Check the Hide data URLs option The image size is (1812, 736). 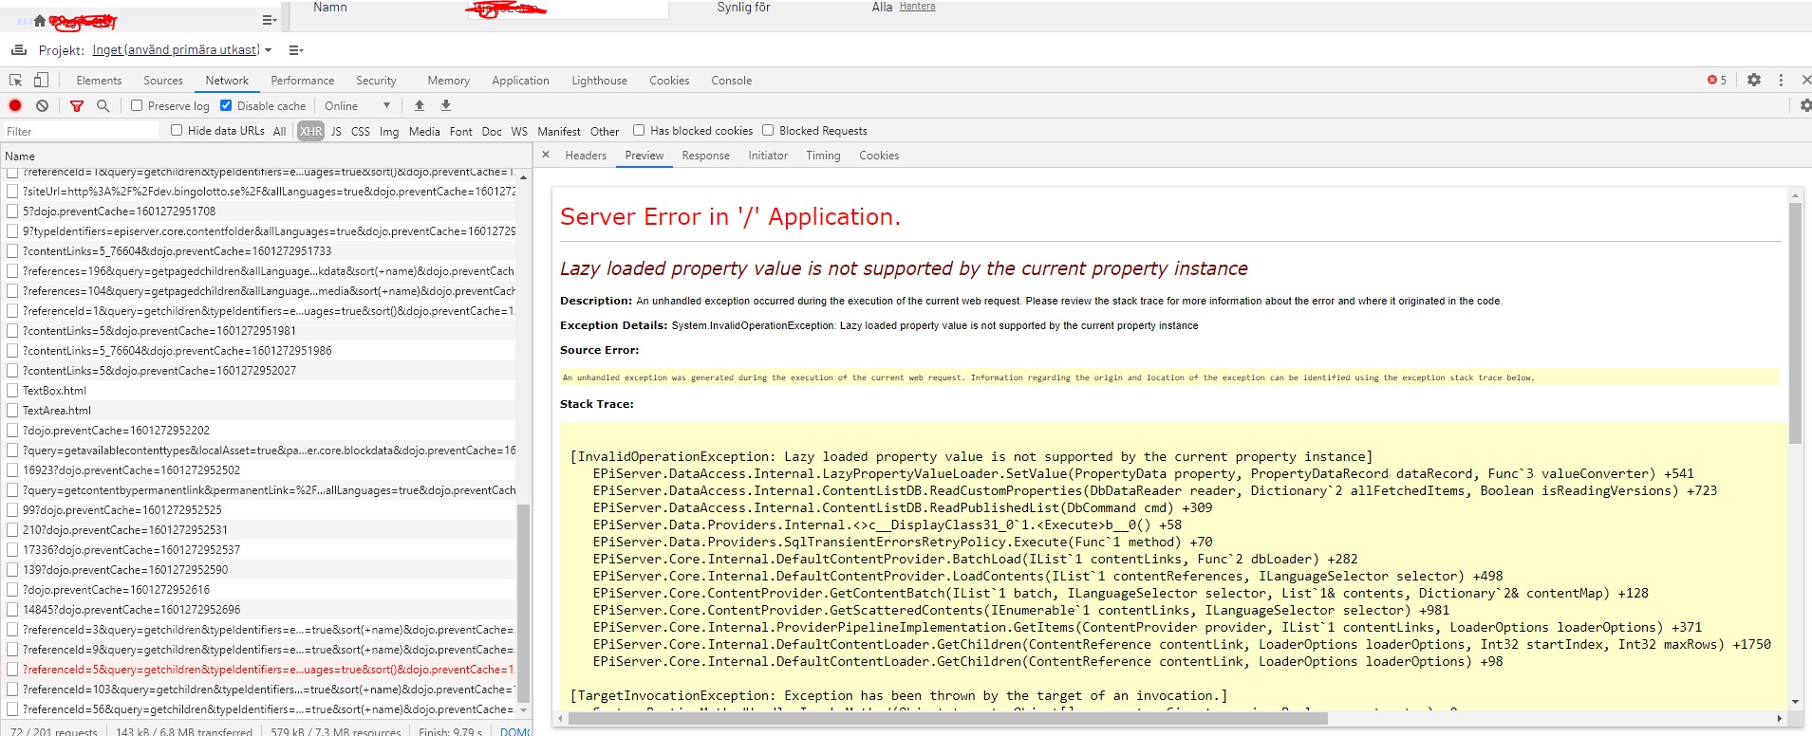pyautogui.click(x=177, y=131)
